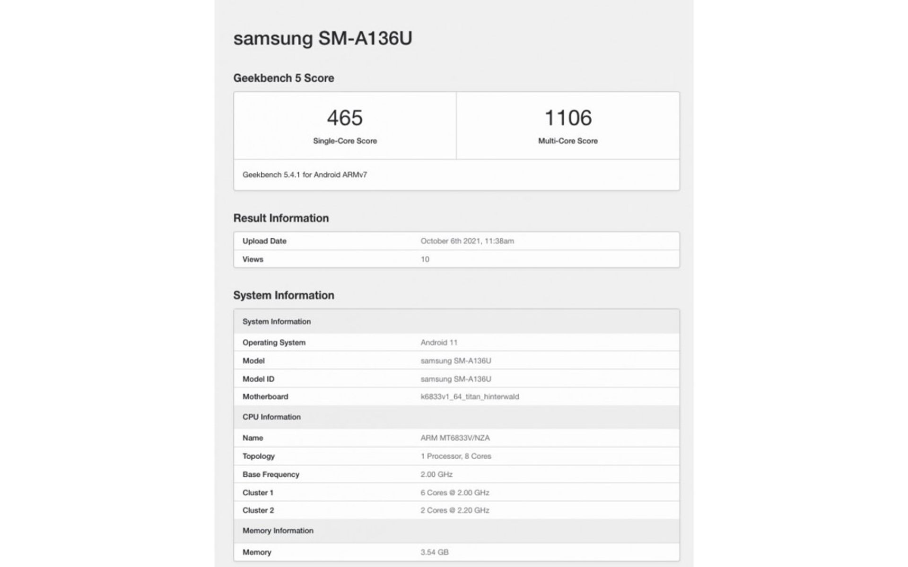Viewport: 908px width, 567px height.
Task: Select the Multi-Core Score label
Action: pyautogui.click(x=567, y=141)
